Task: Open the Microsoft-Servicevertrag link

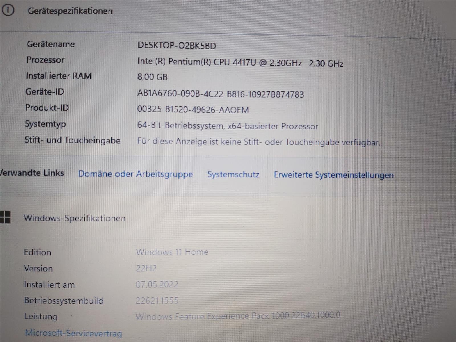Action: pos(74,333)
